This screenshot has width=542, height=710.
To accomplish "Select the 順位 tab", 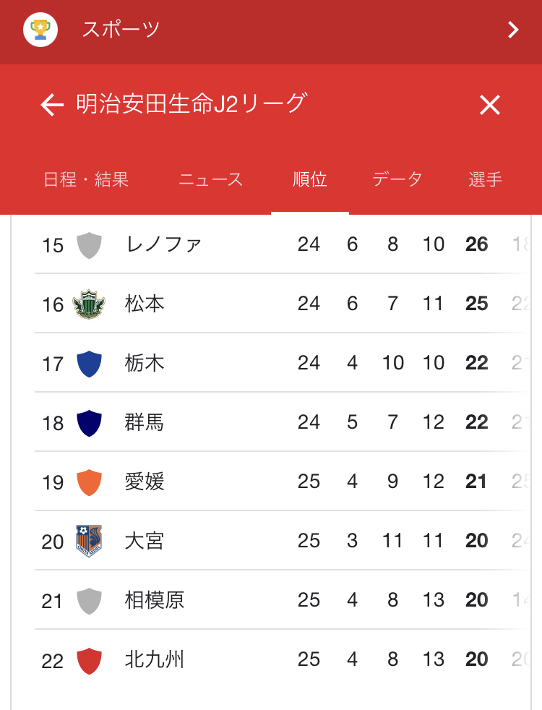I will pyautogui.click(x=310, y=180).
